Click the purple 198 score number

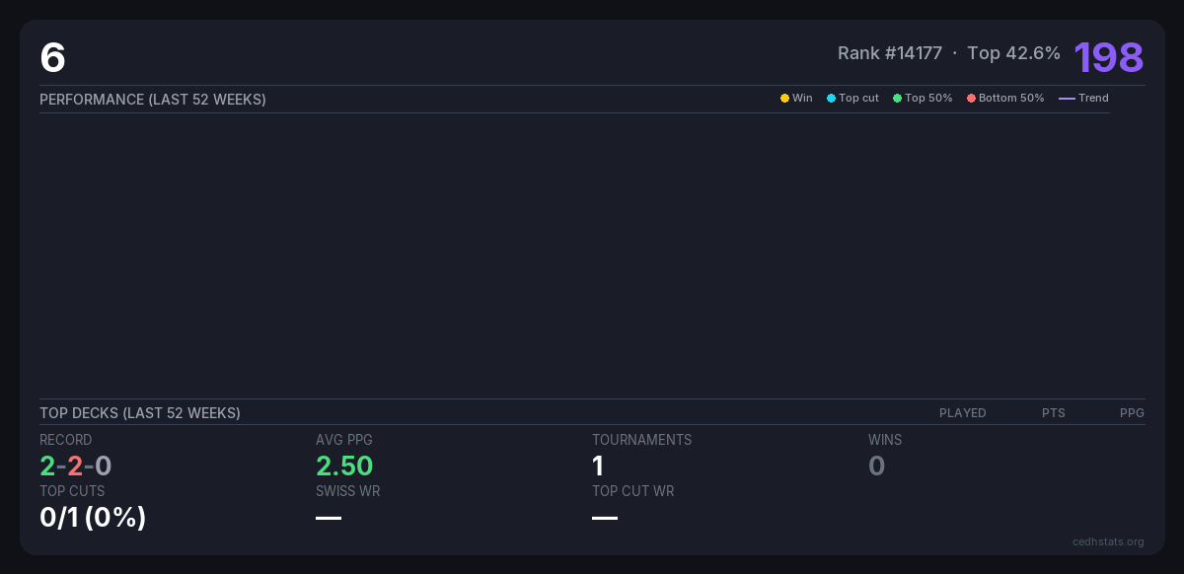(x=1108, y=57)
